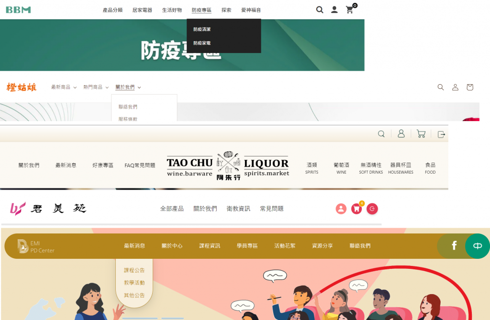Open 愛神福音 in the BBM nav

(x=251, y=10)
